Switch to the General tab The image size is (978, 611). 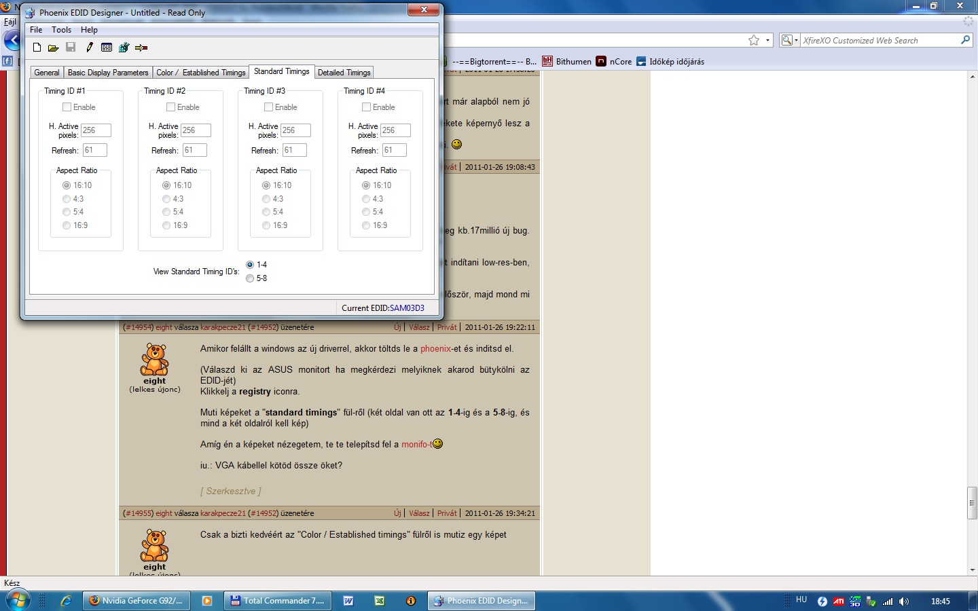click(47, 73)
